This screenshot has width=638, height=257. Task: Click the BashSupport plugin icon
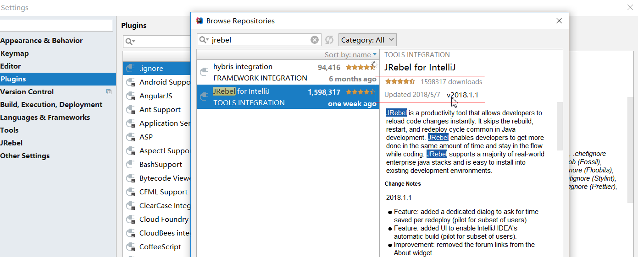(131, 165)
